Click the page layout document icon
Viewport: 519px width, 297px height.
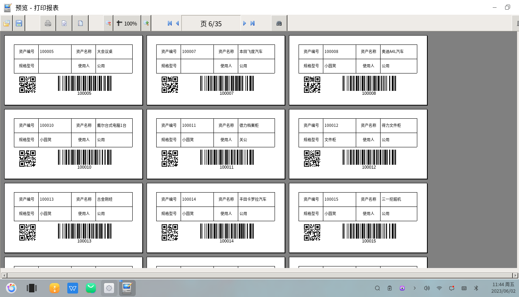click(x=80, y=23)
